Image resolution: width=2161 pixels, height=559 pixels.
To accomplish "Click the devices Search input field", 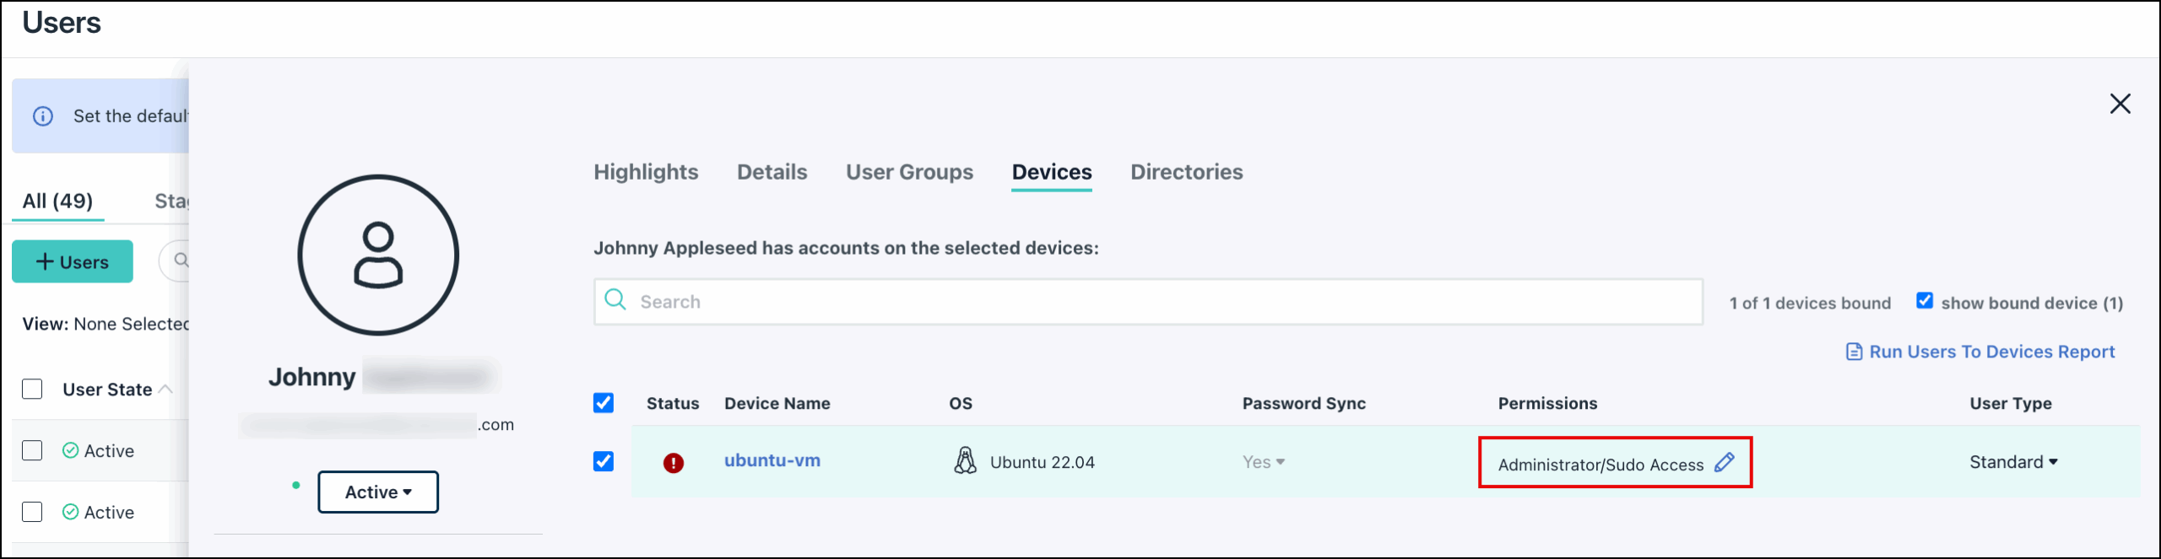I will tap(1148, 302).
